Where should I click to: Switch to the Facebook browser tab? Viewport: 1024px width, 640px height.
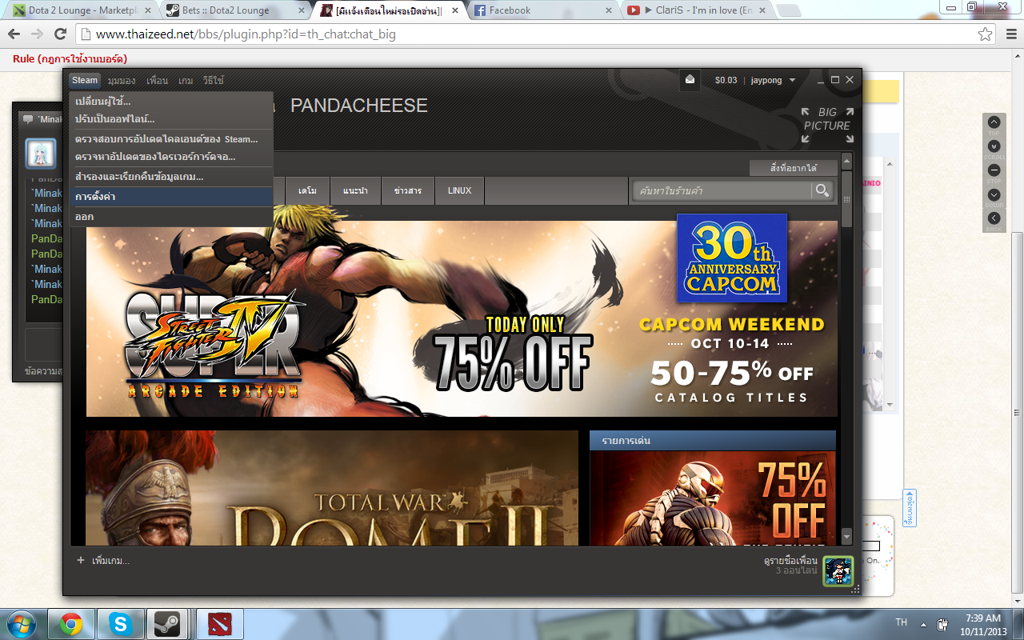point(540,10)
